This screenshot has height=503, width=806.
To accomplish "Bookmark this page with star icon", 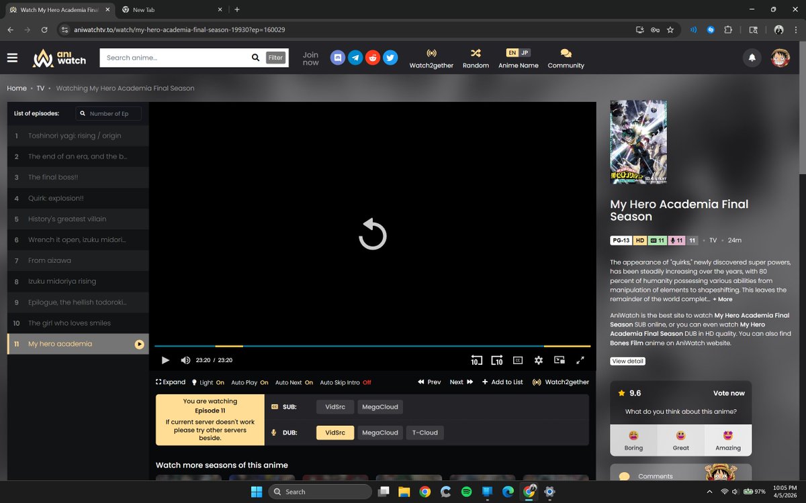I will [670, 30].
